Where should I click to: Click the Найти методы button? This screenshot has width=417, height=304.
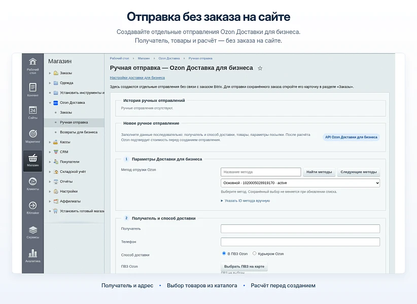[319, 172]
